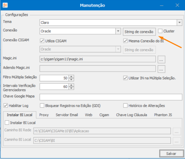Switch to Chave Log Cláusula tab
This screenshot has width=185, height=159.
coord(131,115)
